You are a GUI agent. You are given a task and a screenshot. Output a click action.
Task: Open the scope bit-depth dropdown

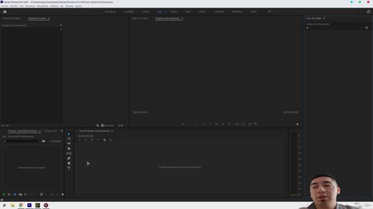(x=122, y=125)
